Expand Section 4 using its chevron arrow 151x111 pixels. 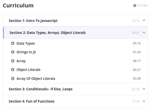click(x=144, y=101)
